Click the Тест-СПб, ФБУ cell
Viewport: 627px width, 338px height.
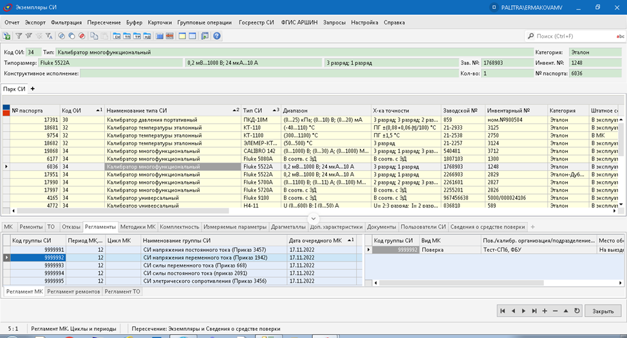pyautogui.click(x=539, y=250)
